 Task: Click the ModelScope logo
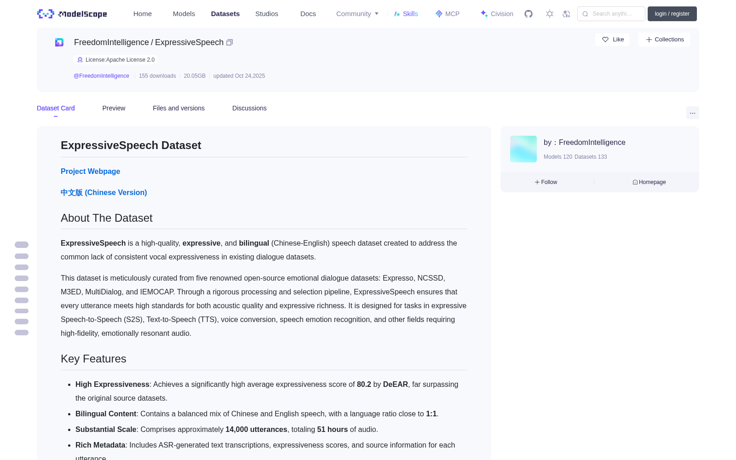click(x=72, y=14)
